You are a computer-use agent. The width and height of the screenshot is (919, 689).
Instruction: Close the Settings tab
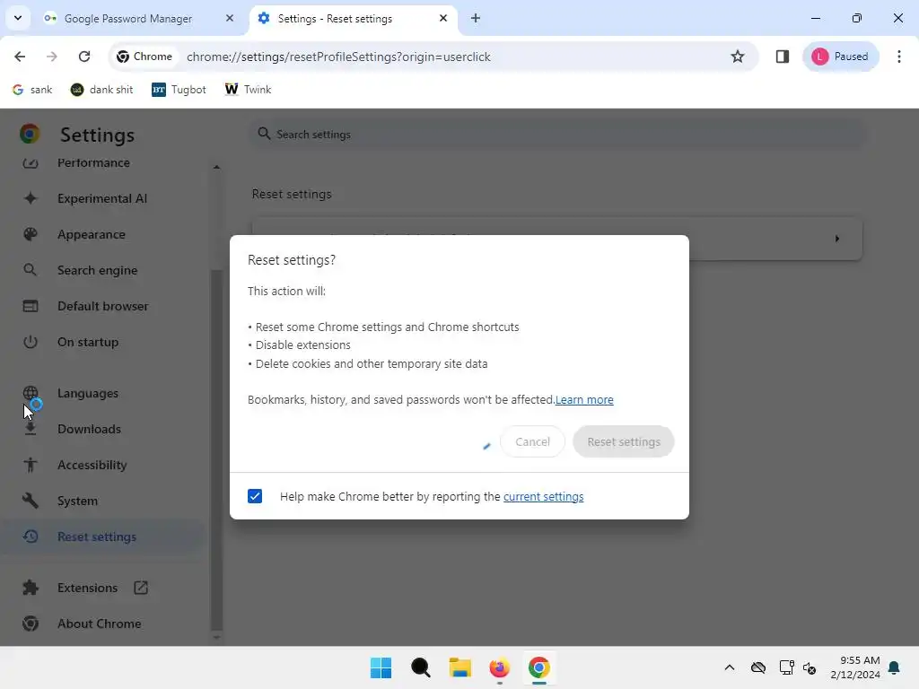443,18
